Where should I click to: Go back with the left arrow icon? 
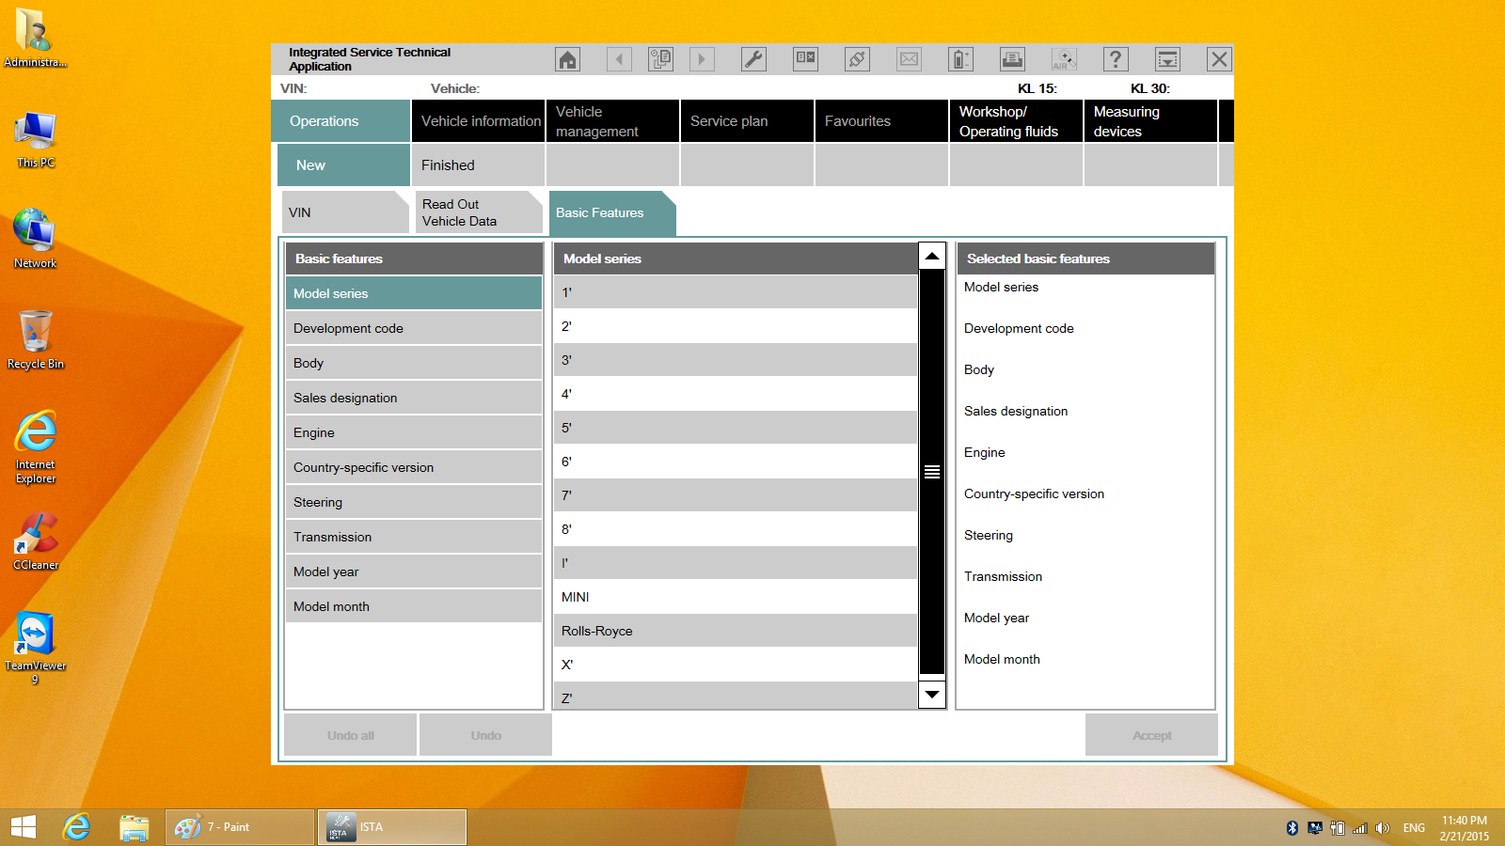(619, 60)
